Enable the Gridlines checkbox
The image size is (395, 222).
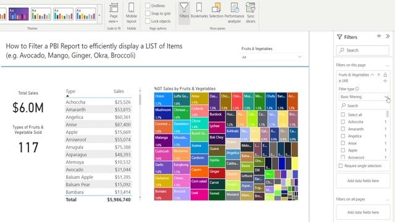point(148,6)
